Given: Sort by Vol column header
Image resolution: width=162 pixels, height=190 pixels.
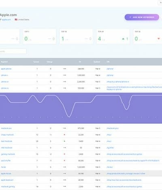Looking at the screenshot, I should coord(80,62).
